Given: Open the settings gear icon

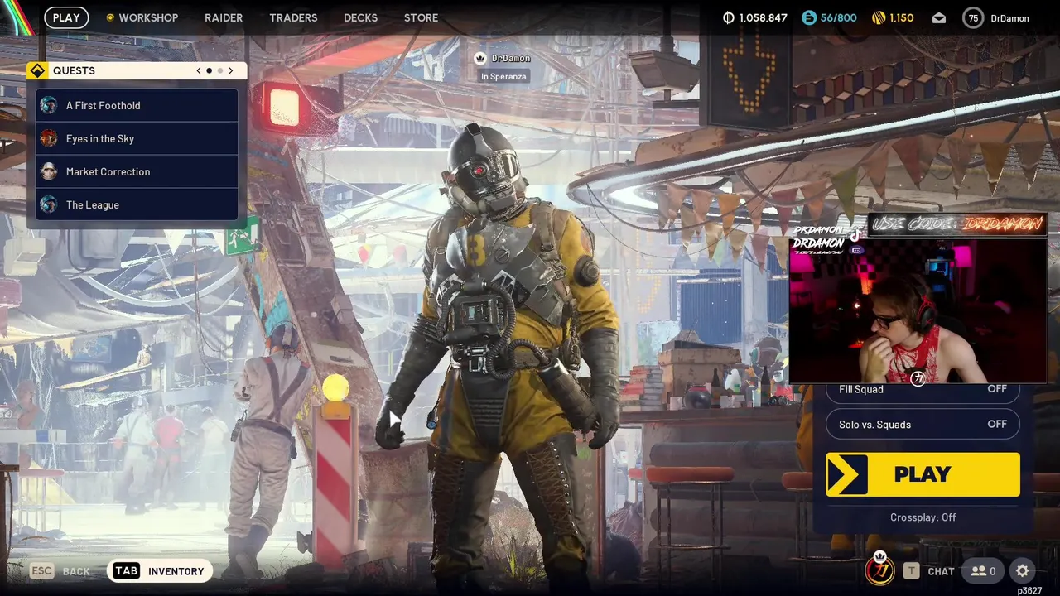Looking at the screenshot, I should point(1023,571).
